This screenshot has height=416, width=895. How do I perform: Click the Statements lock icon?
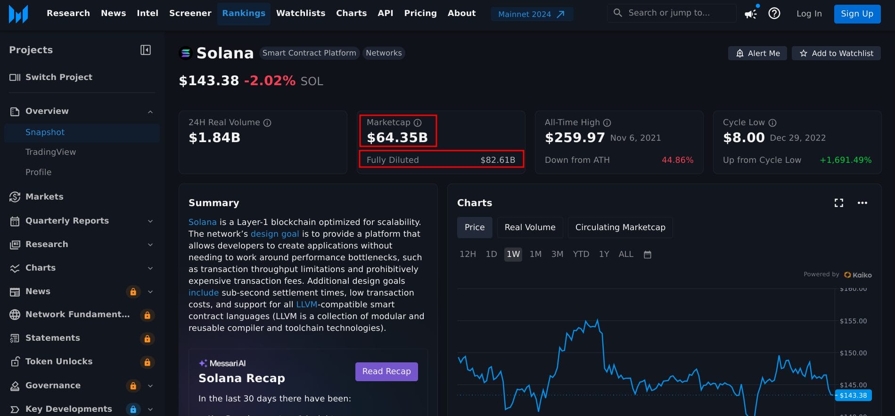click(x=147, y=338)
